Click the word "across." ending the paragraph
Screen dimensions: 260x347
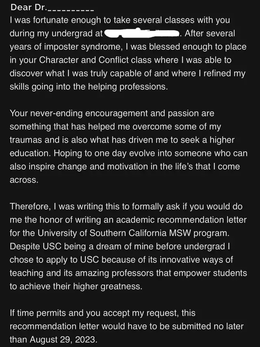24,180
